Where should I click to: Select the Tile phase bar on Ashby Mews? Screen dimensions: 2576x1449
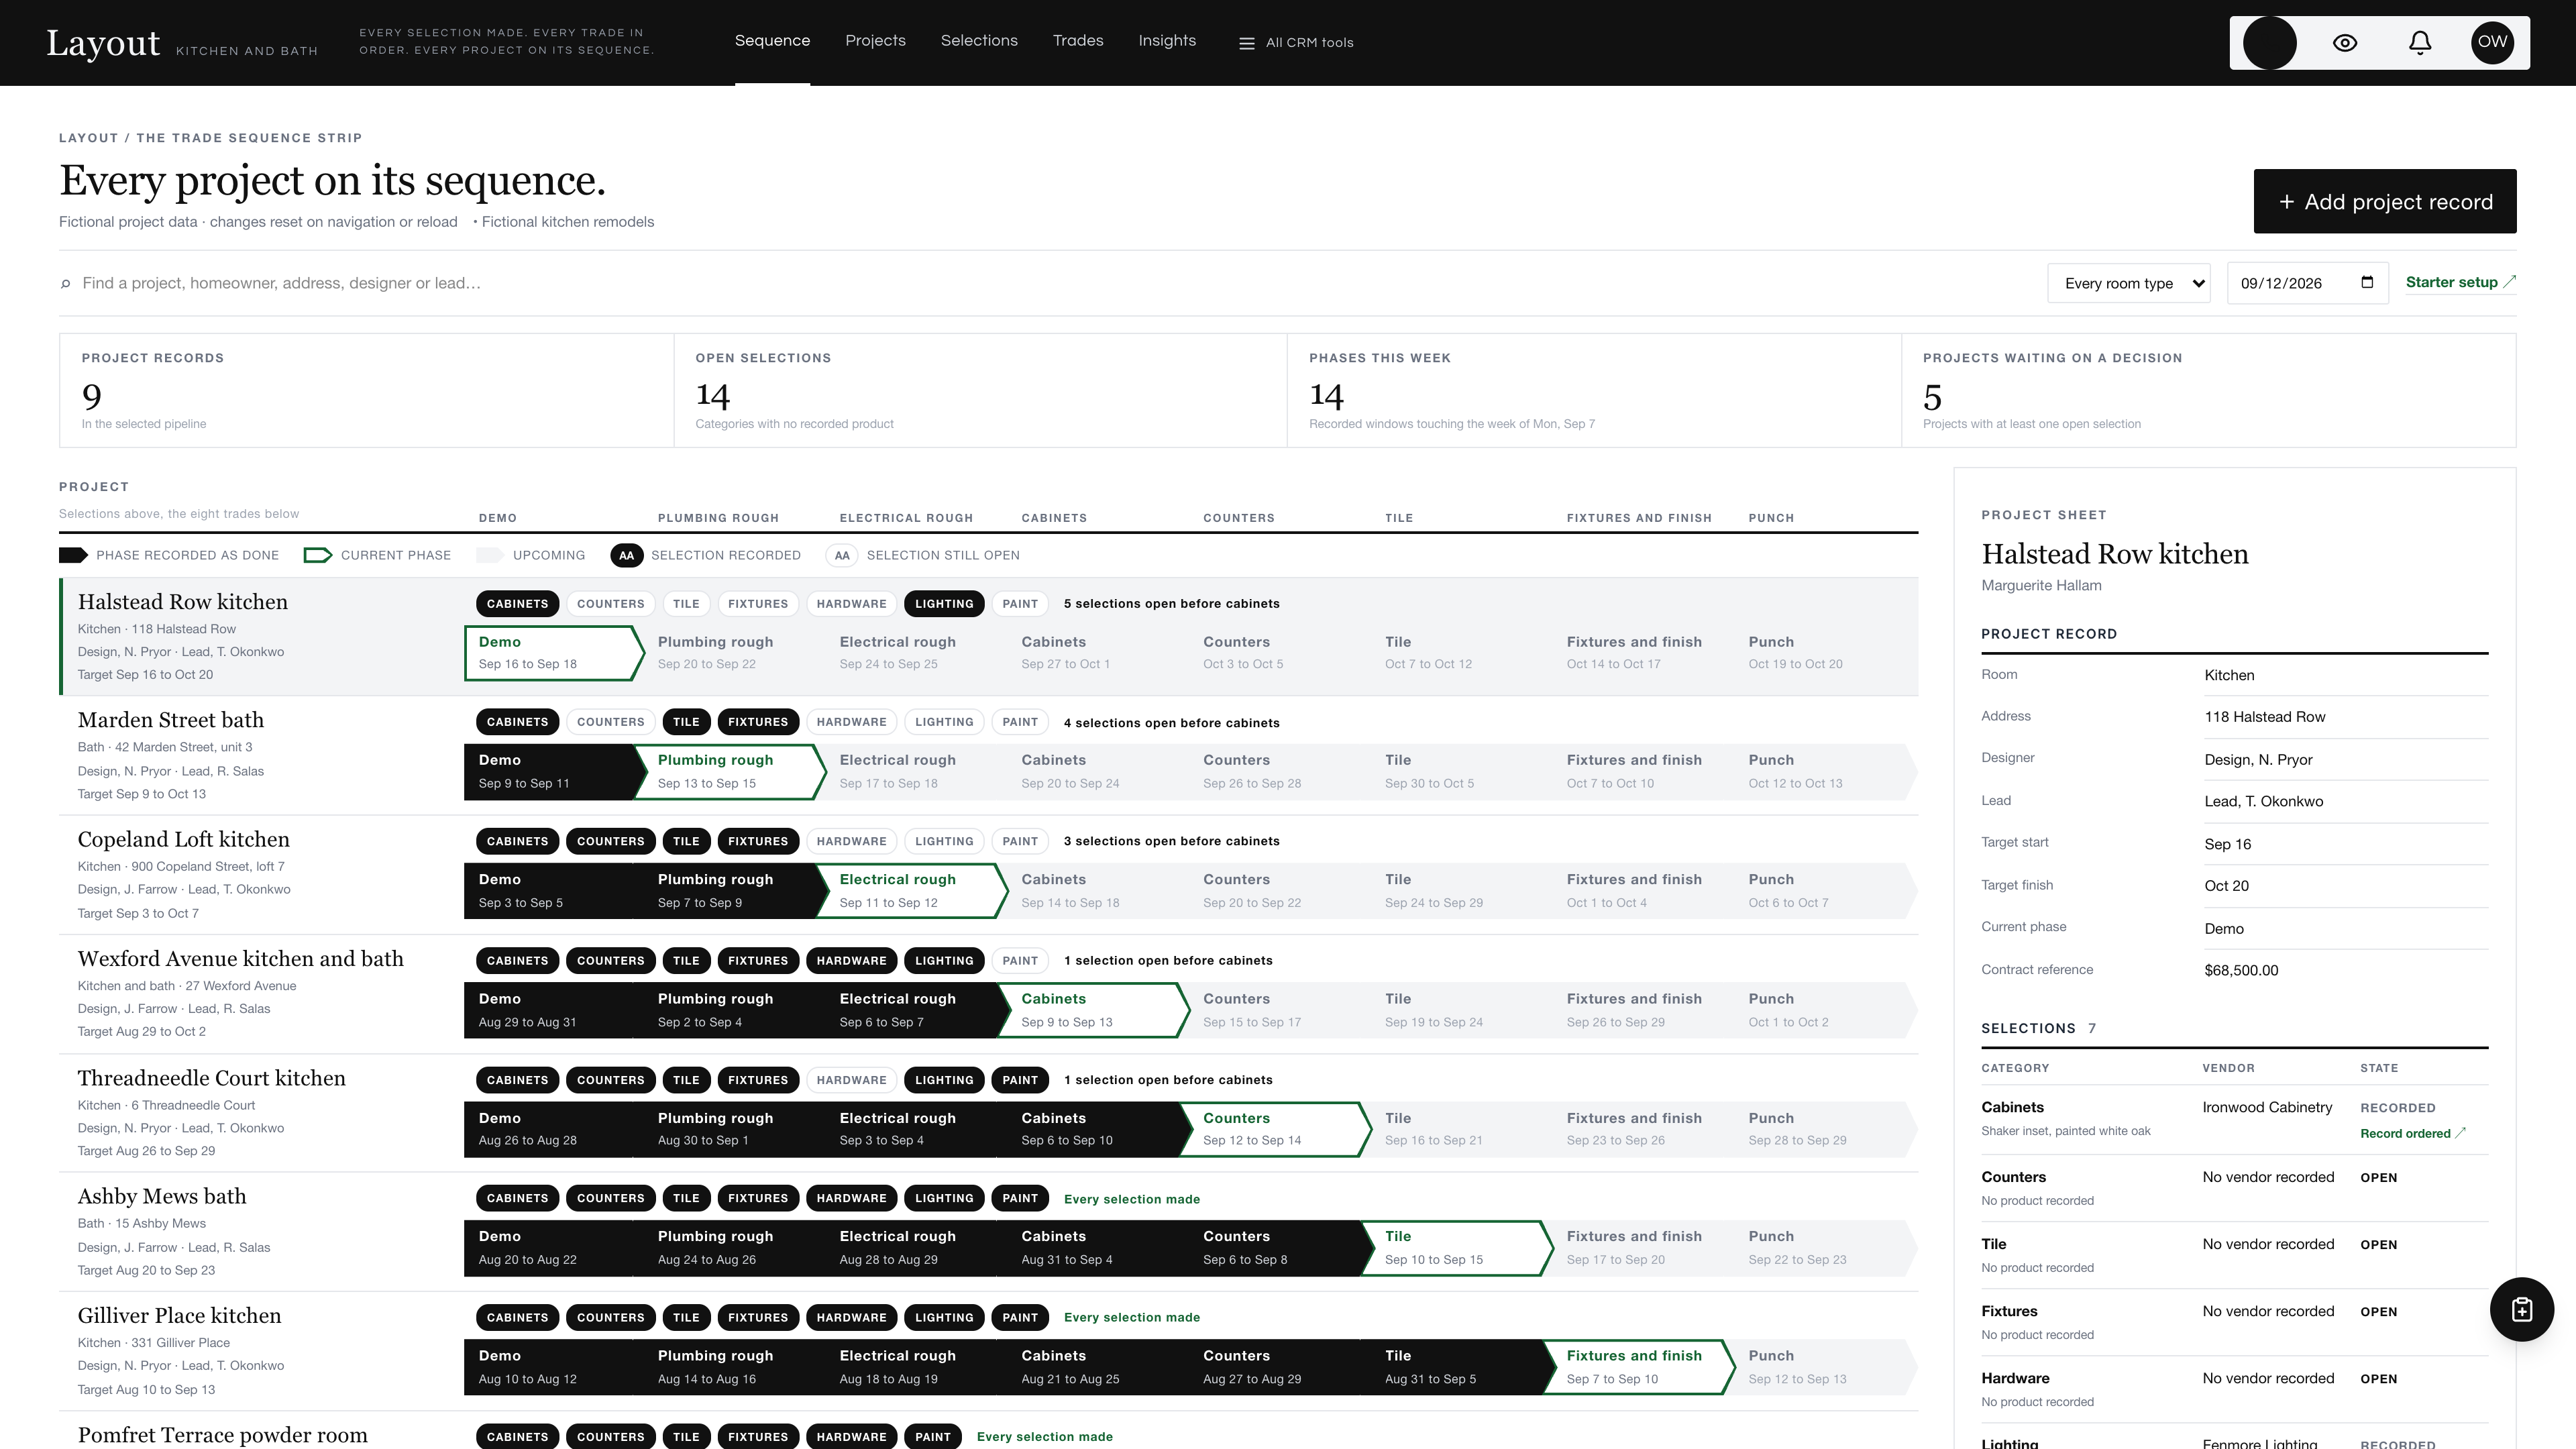coord(1456,1248)
